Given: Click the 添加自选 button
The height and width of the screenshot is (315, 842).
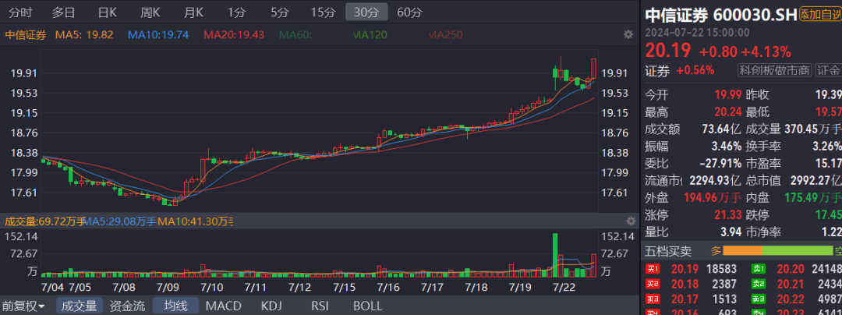Looking at the screenshot, I should [x=821, y=14].
